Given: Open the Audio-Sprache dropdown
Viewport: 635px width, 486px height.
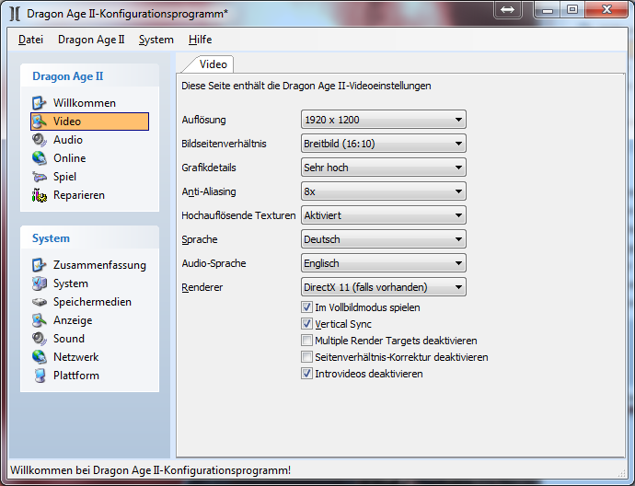Looking at the screenshot, I should click(x=384, y=263).
